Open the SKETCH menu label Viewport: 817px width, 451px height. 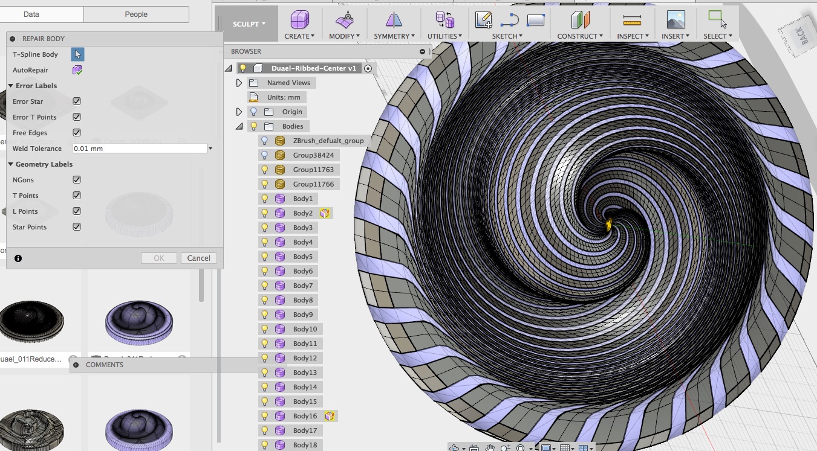coord(507,36)
